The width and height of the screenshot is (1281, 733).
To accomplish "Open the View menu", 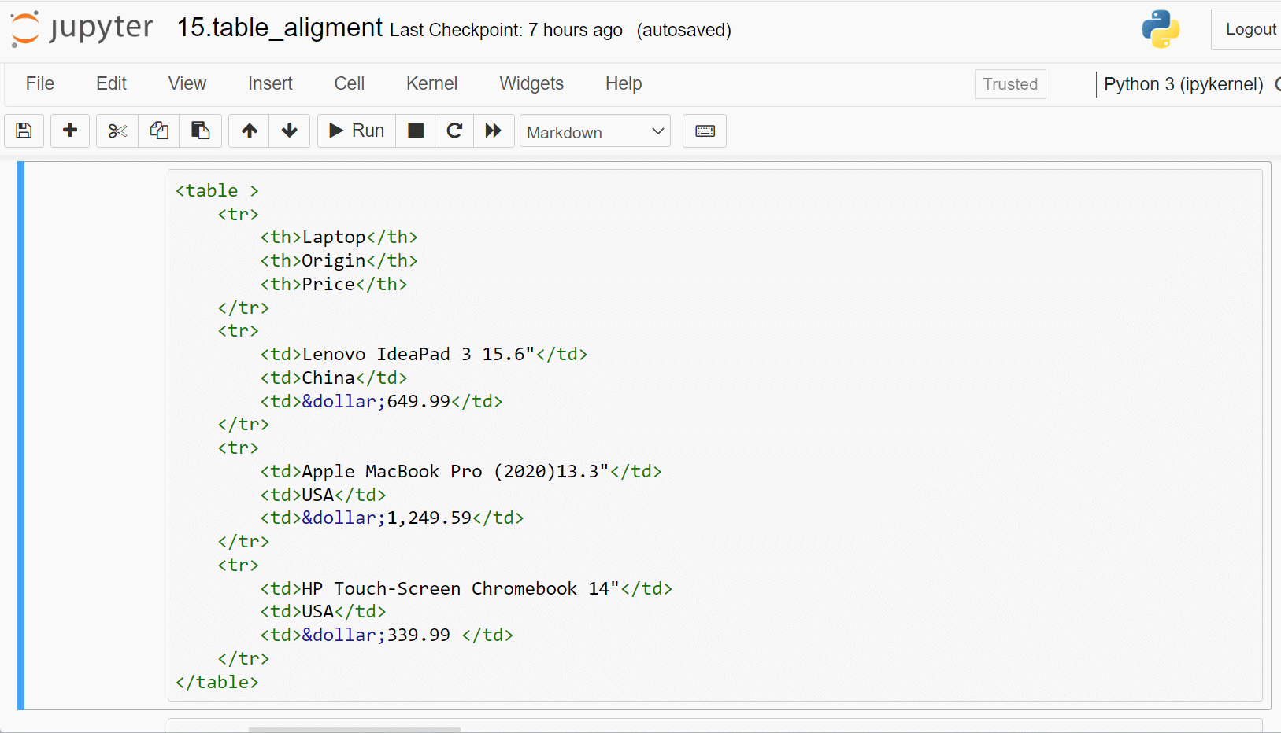I will tap(187, 83).
